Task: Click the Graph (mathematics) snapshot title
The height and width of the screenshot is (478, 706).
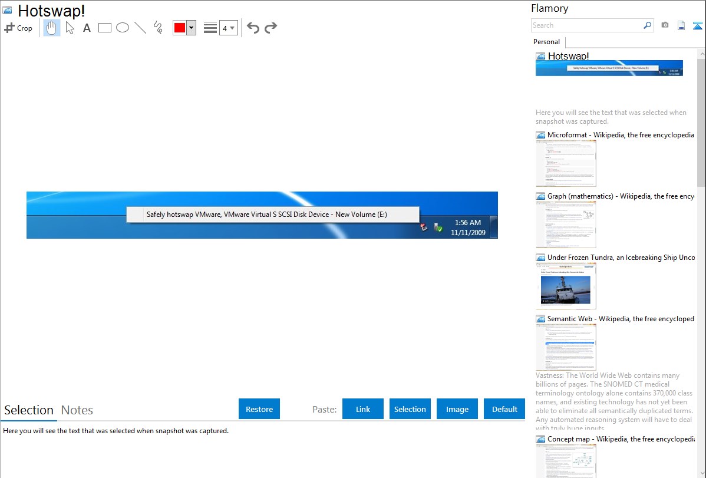Action: pyautogui.click(x=621, y=196)
